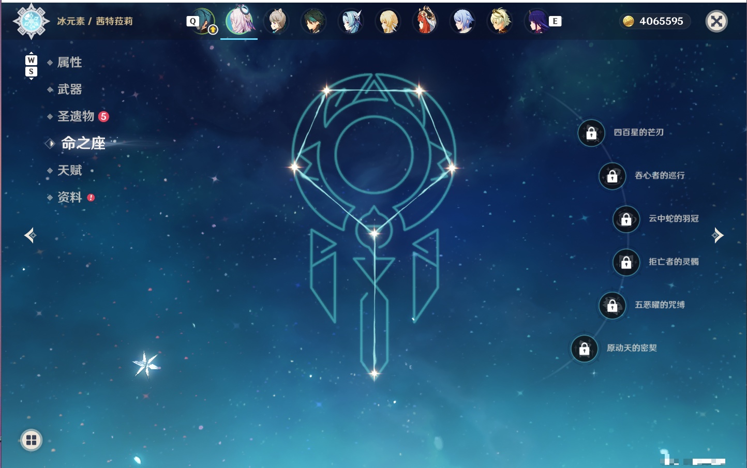The width and height of the screenshot is (747, 468).
Task: Open the four-square grid button
Action: 31,440
